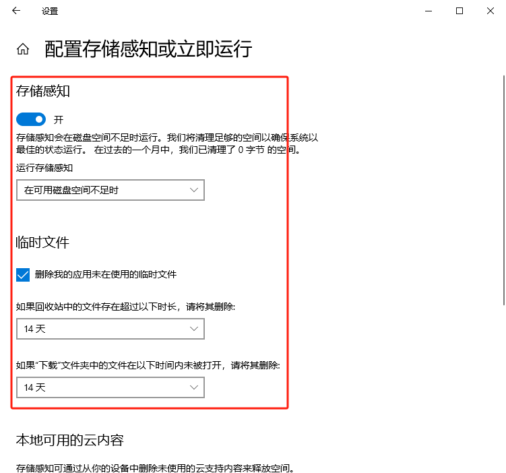This screenshot has width=506, height=473.
Task: Click the 配置存储感知或立即运行 page title
Action: click(148, 49)
